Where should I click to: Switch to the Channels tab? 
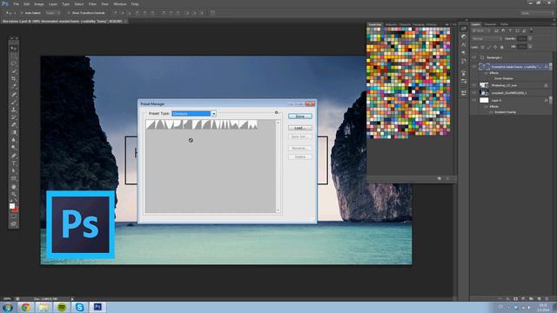pos(490,24)
